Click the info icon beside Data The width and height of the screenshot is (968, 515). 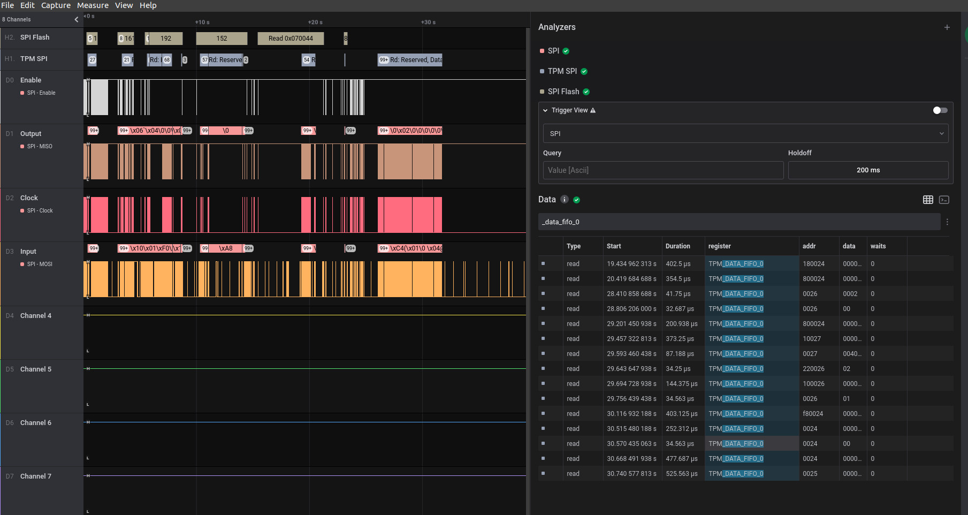(564, 200)
